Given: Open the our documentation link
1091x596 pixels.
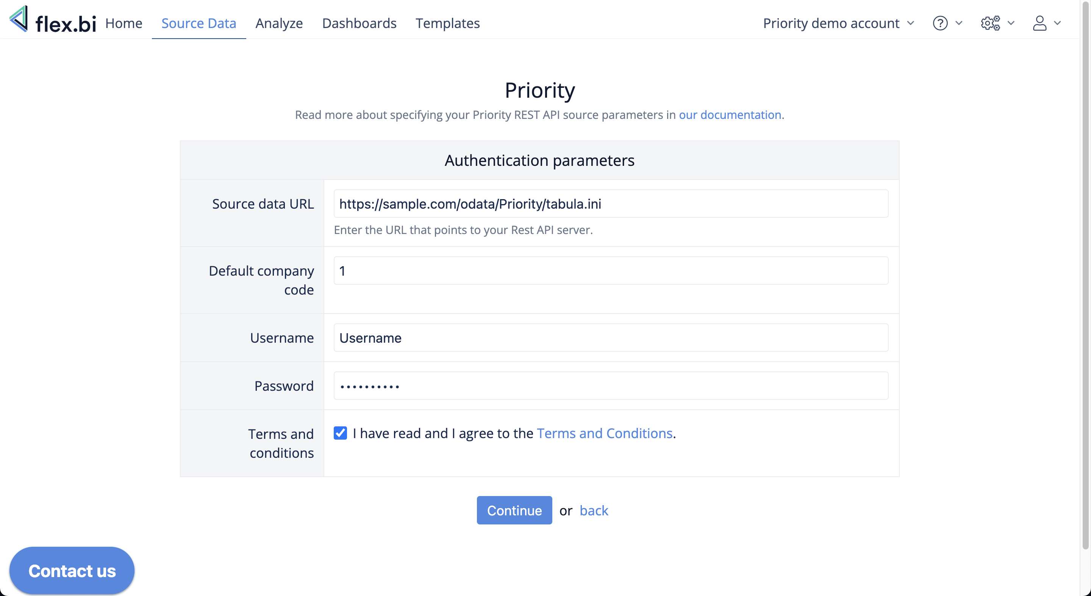Looking at the screenshot, I should point(730,115).
